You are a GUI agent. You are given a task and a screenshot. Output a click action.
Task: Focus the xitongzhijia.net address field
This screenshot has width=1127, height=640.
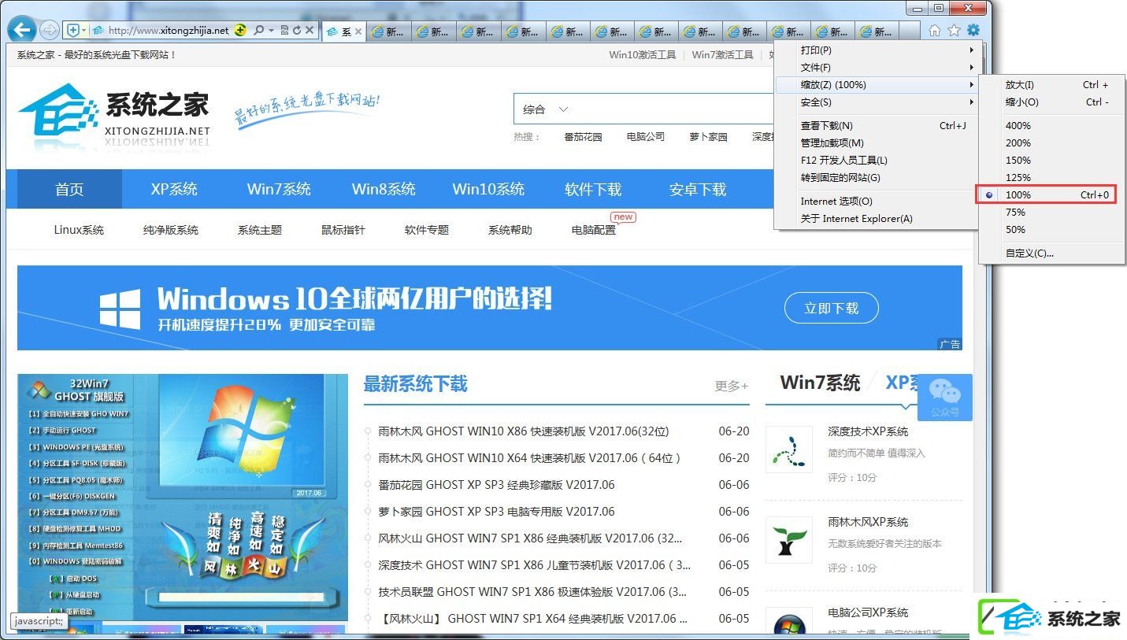tap(169, 31)
